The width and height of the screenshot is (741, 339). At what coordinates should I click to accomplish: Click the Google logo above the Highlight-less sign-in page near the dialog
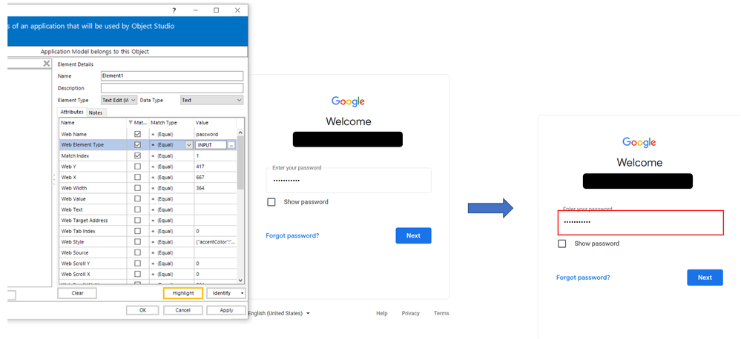[349, 101]
